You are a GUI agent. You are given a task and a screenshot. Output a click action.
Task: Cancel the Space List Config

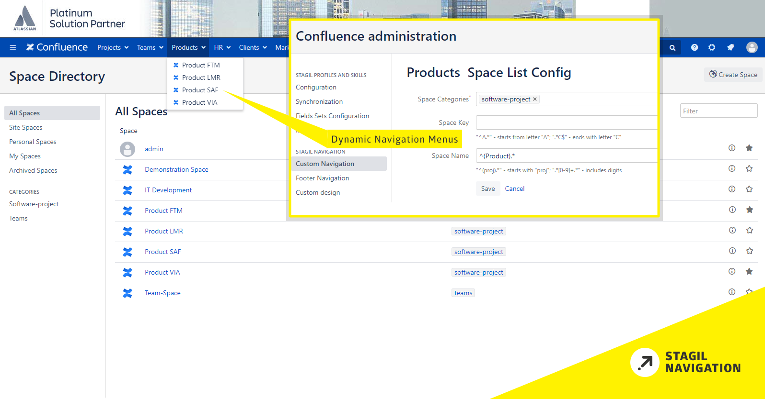[x=514, y=188]
